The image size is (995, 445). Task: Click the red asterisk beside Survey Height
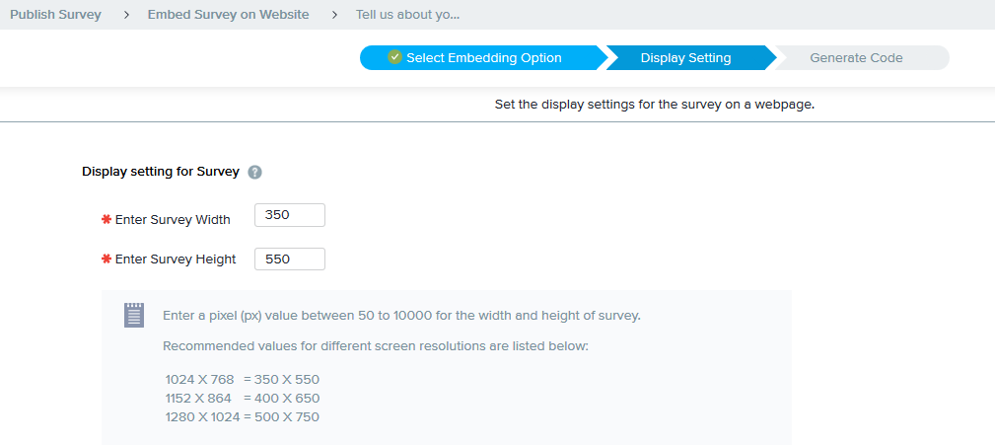[x=107, y=259]
